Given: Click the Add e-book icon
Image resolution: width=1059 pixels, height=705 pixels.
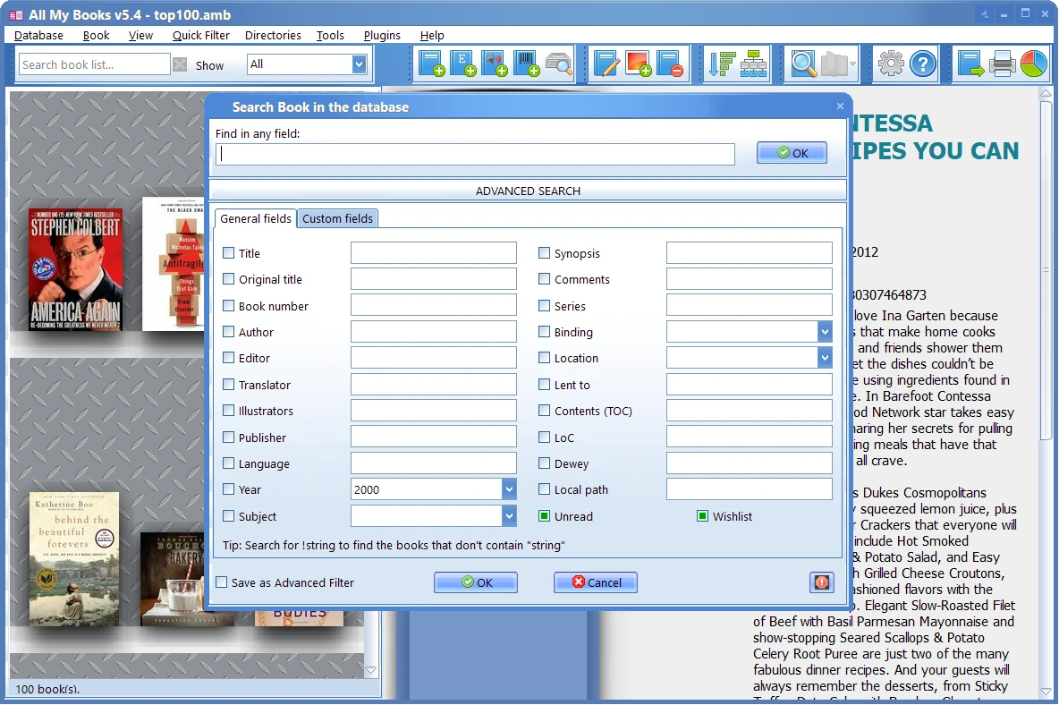Looking at the screenshot, I should [463, 64].
